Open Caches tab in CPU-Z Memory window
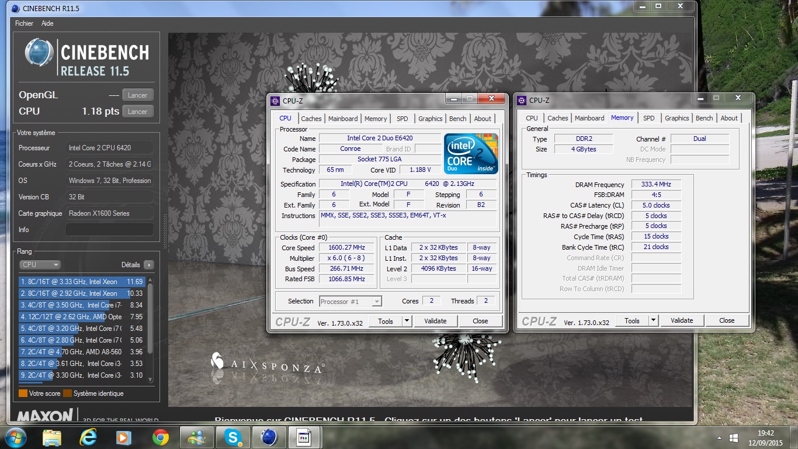The width and height of the screenshot is (798, 449). click(558, 118)
